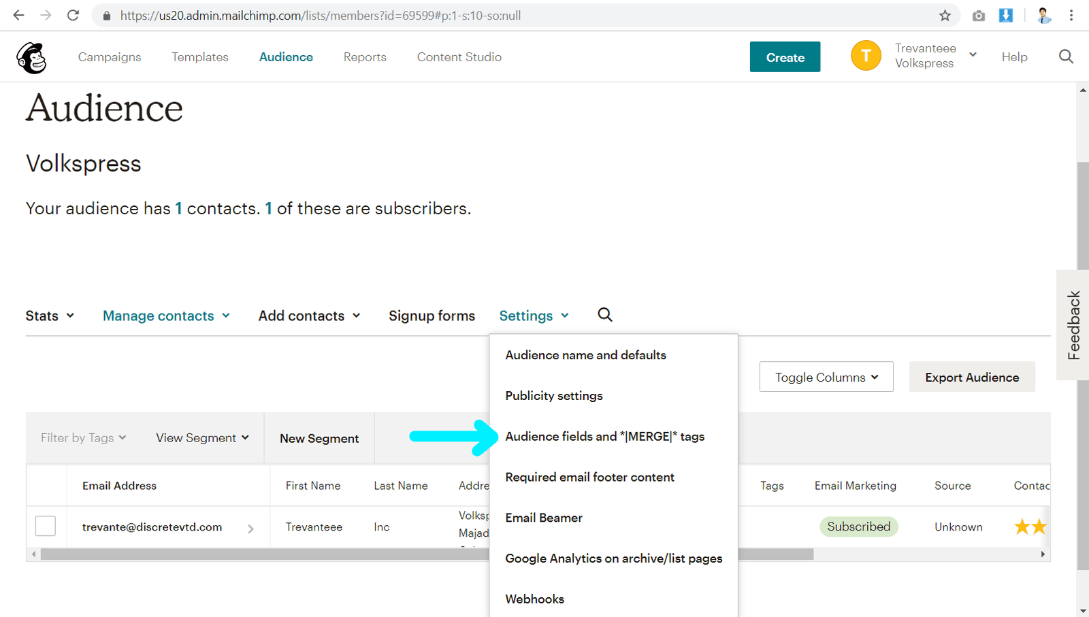
Task: Click the Source column header
Action: point(952,486)
